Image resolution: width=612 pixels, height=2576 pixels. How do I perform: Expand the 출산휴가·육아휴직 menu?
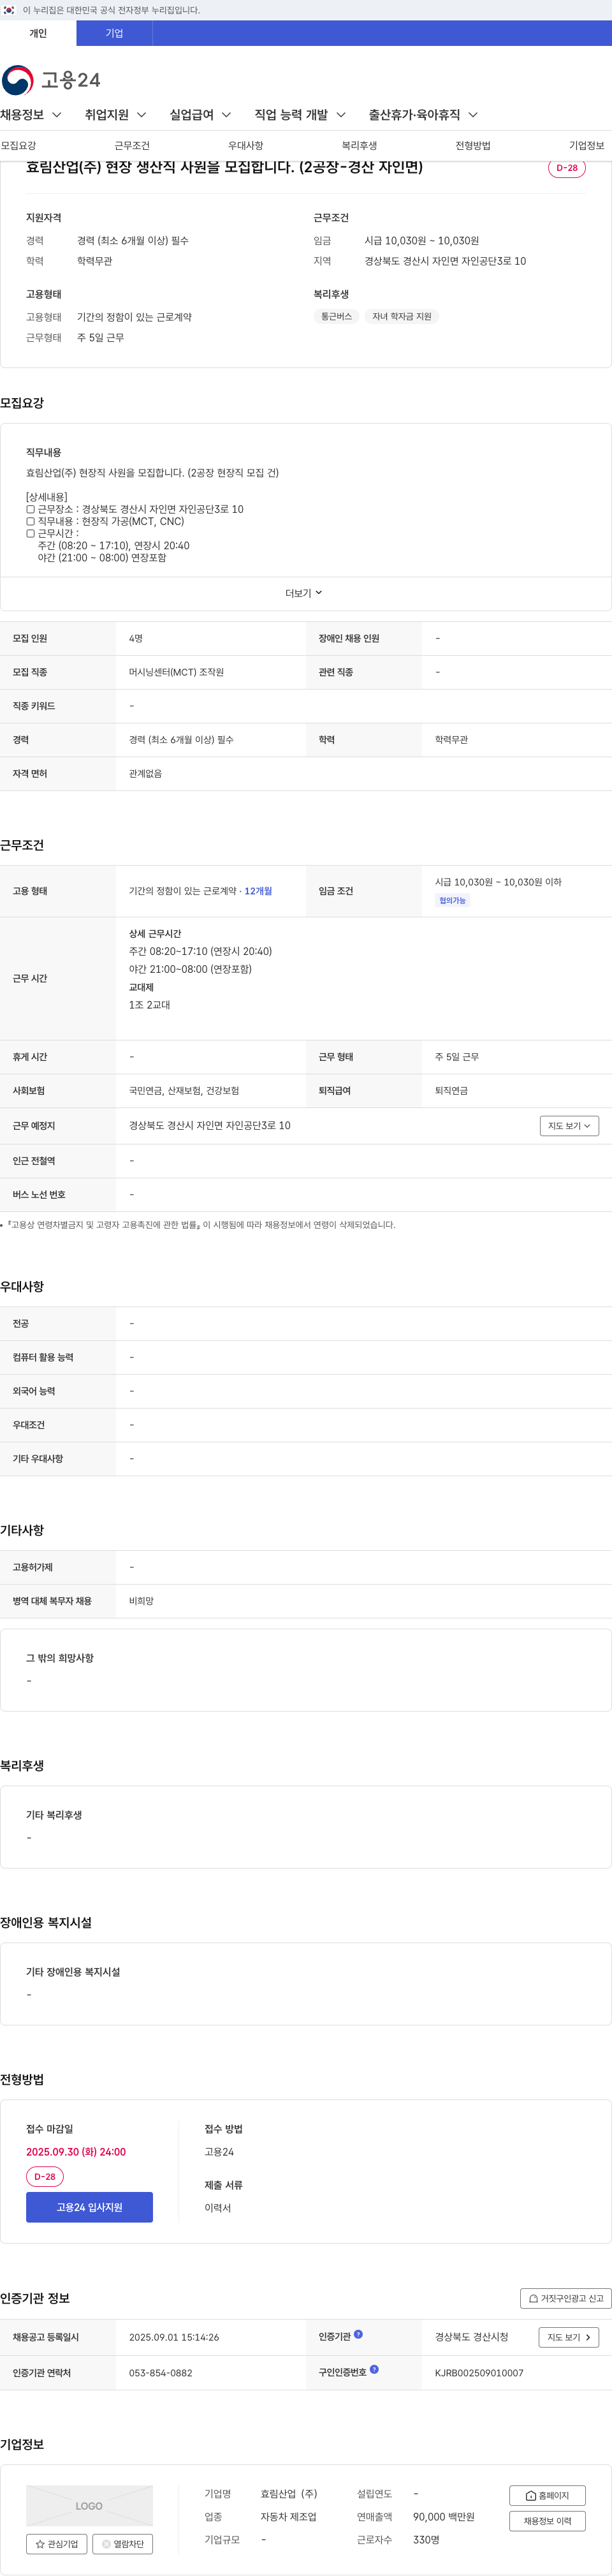423,115
